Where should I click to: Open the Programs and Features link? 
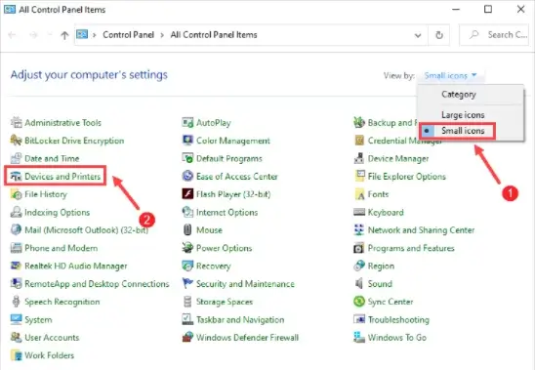[x=411, y=248]
